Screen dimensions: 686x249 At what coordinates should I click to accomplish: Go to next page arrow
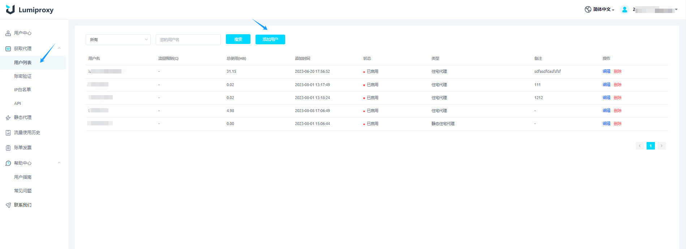tap(661, 146)
